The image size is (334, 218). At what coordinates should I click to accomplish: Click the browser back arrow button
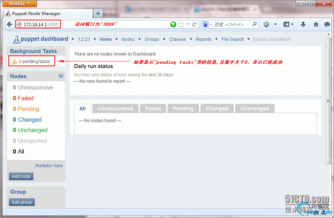pyautogui.click(x=9, y=24)
